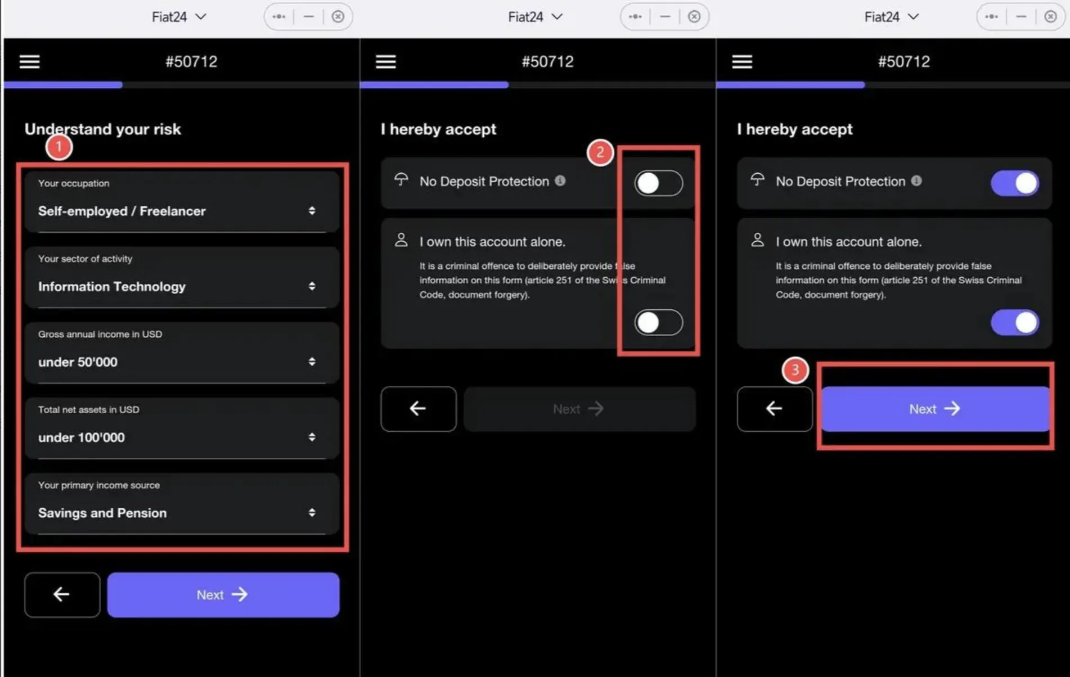Click Next on the 'Understand your risk' page

coord(223,594)
